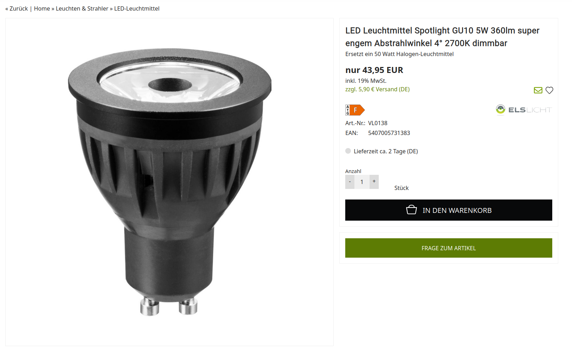Click the envelope recommend-by-email icon
This screenshot has height=350, width=572.
[538, 90]
